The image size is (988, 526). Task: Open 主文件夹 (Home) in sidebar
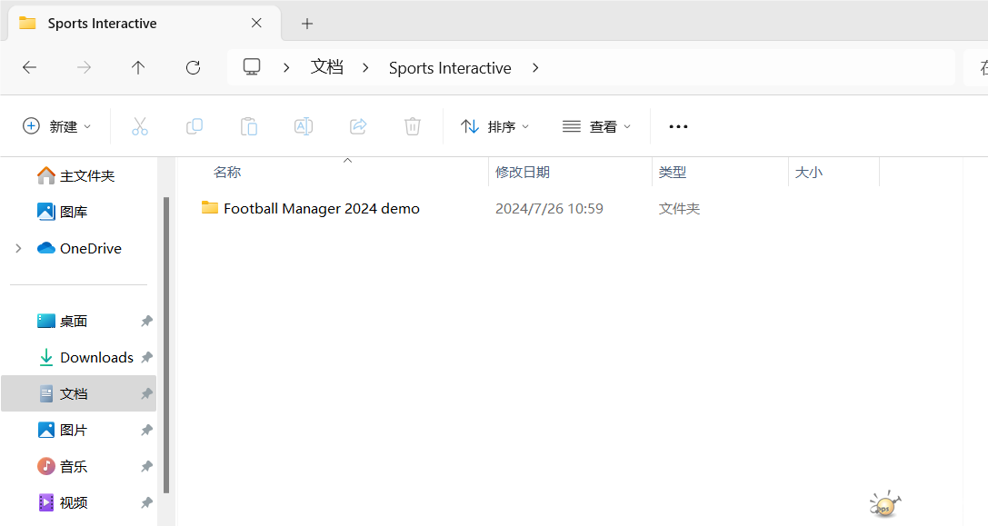(x=75, y=175)
